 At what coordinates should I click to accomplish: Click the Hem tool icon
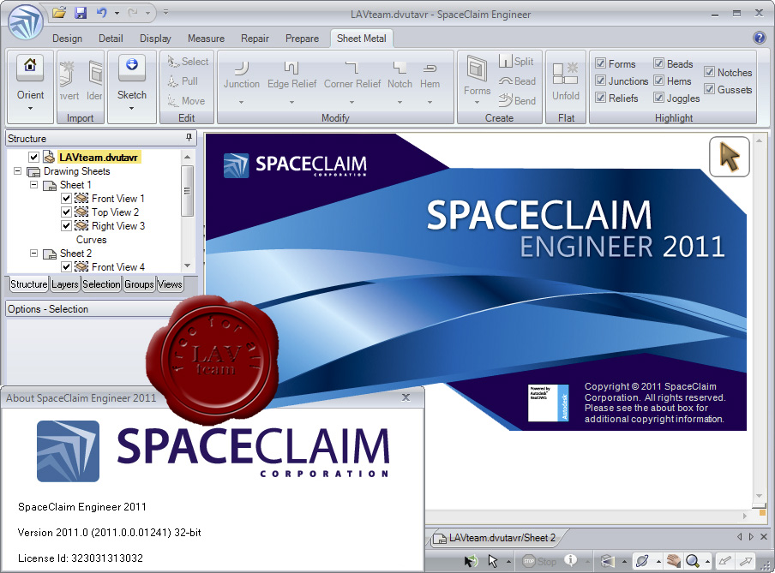coord(430,68)
